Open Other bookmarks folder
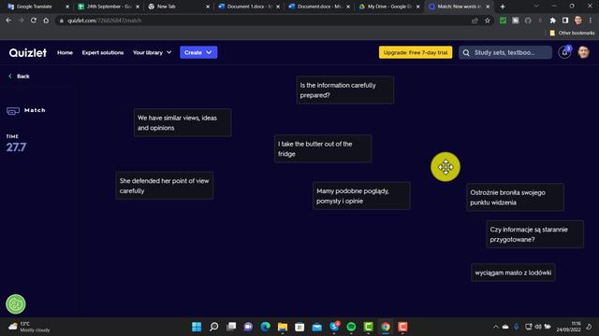 pos(572,34)
